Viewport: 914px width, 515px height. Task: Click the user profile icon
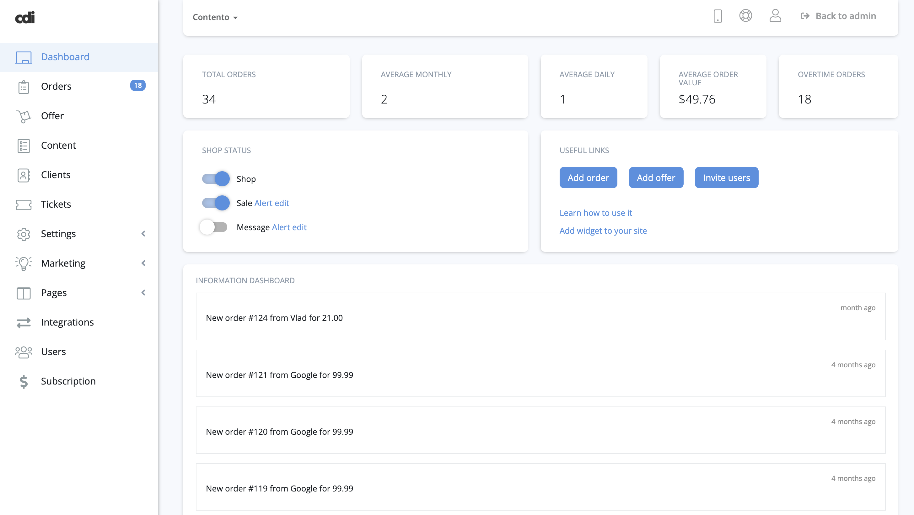click(x=775, y=16)
